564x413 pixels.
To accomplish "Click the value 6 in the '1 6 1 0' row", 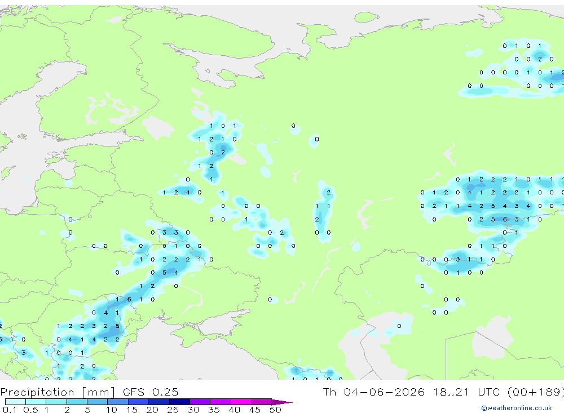I will (129, 299).
